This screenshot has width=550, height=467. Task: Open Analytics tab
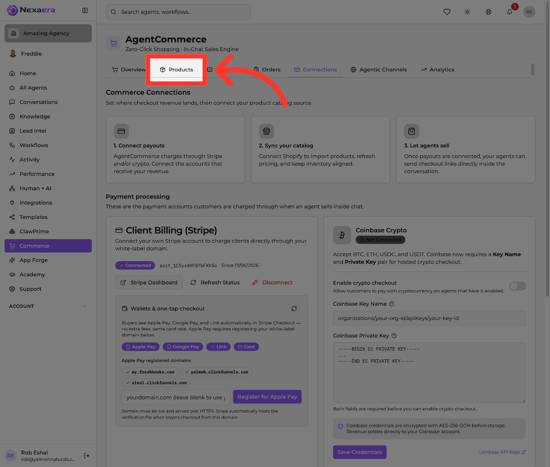[x=438, y=70]
